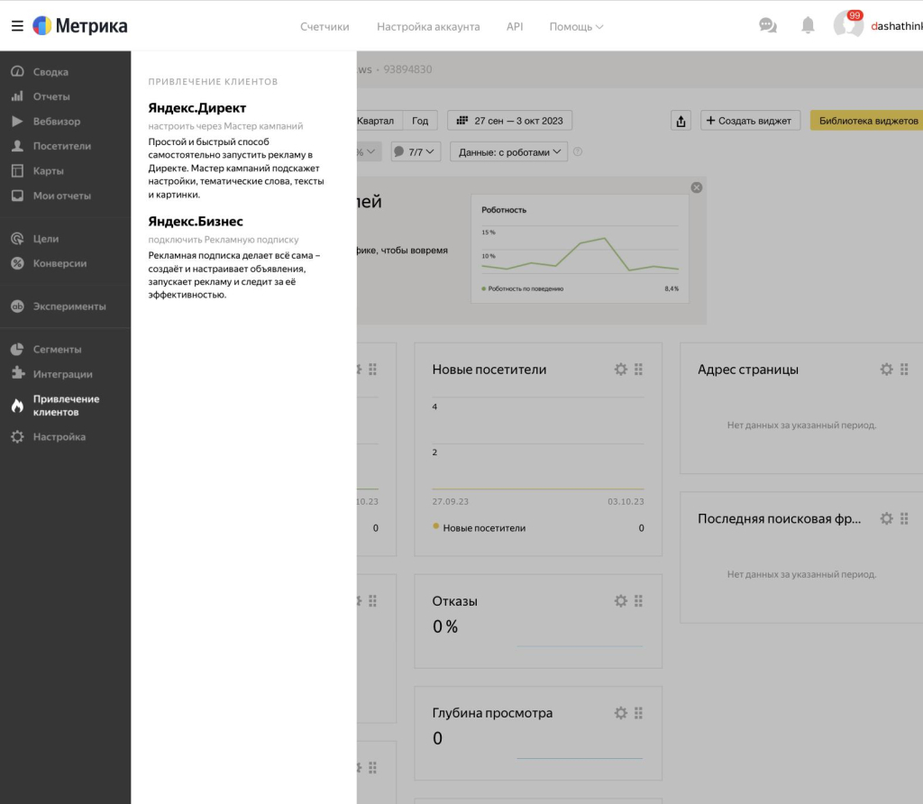Open the date range picker 27 сен — 3 окт
The image size is (923, 804).
(510, 121)
